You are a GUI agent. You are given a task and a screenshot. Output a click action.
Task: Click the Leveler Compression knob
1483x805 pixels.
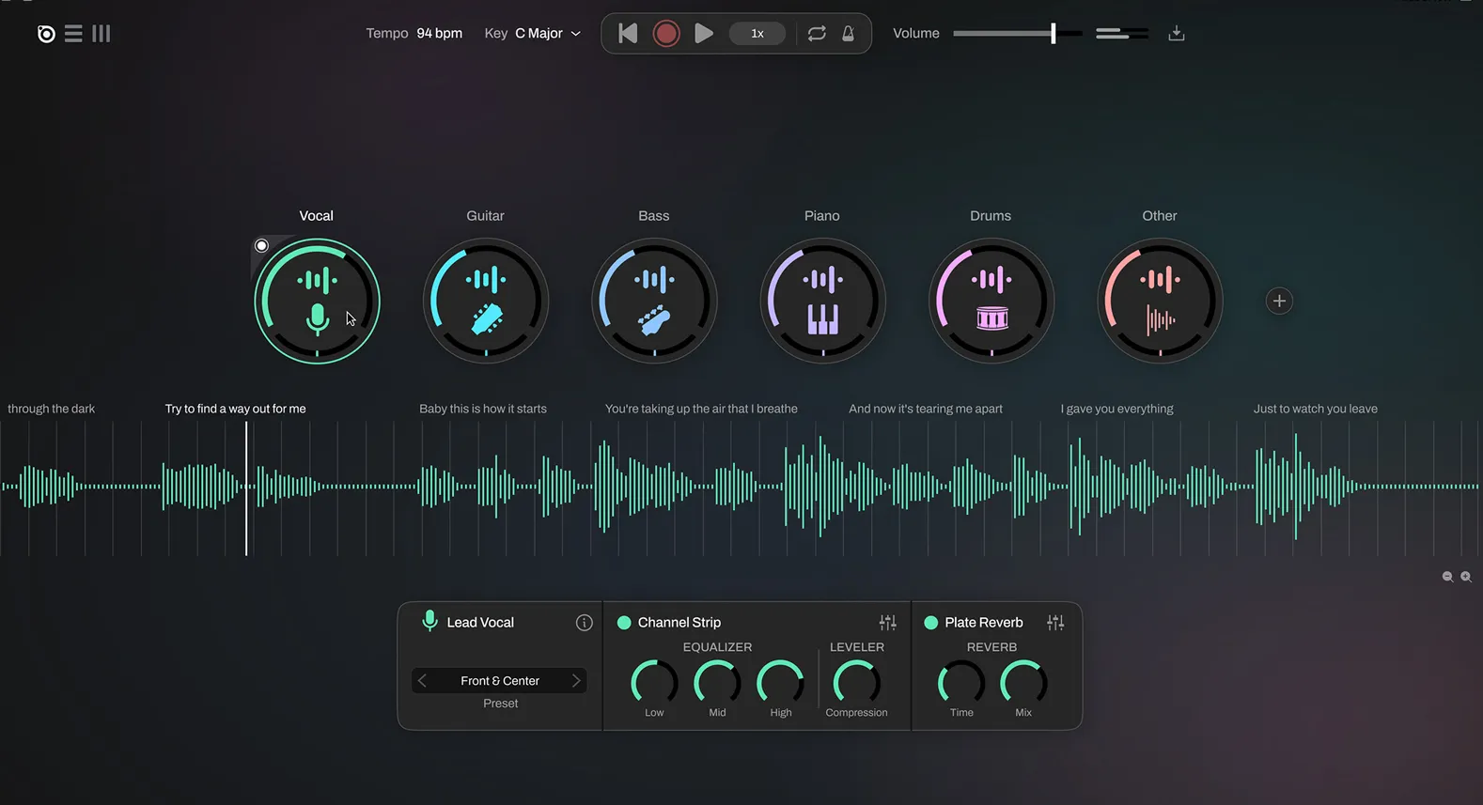coord(857,683)
